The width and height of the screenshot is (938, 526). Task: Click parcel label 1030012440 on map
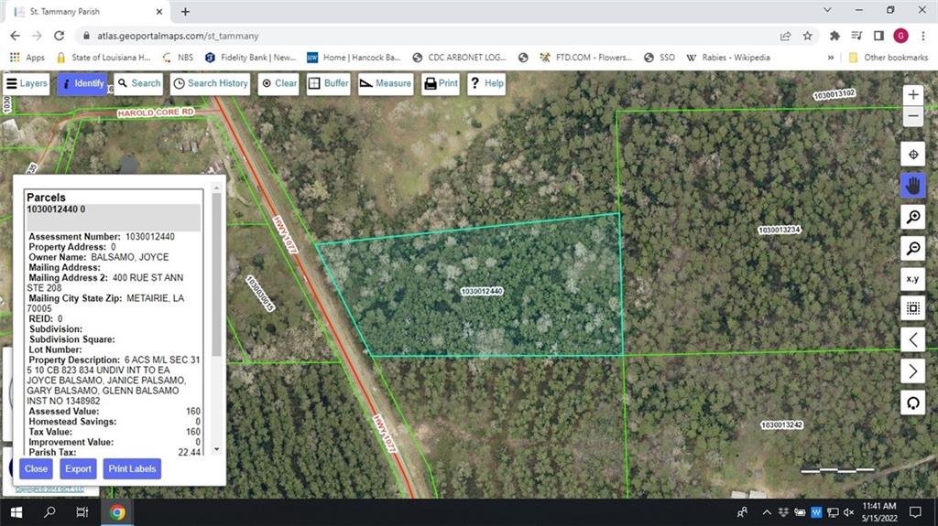(482, 291)
